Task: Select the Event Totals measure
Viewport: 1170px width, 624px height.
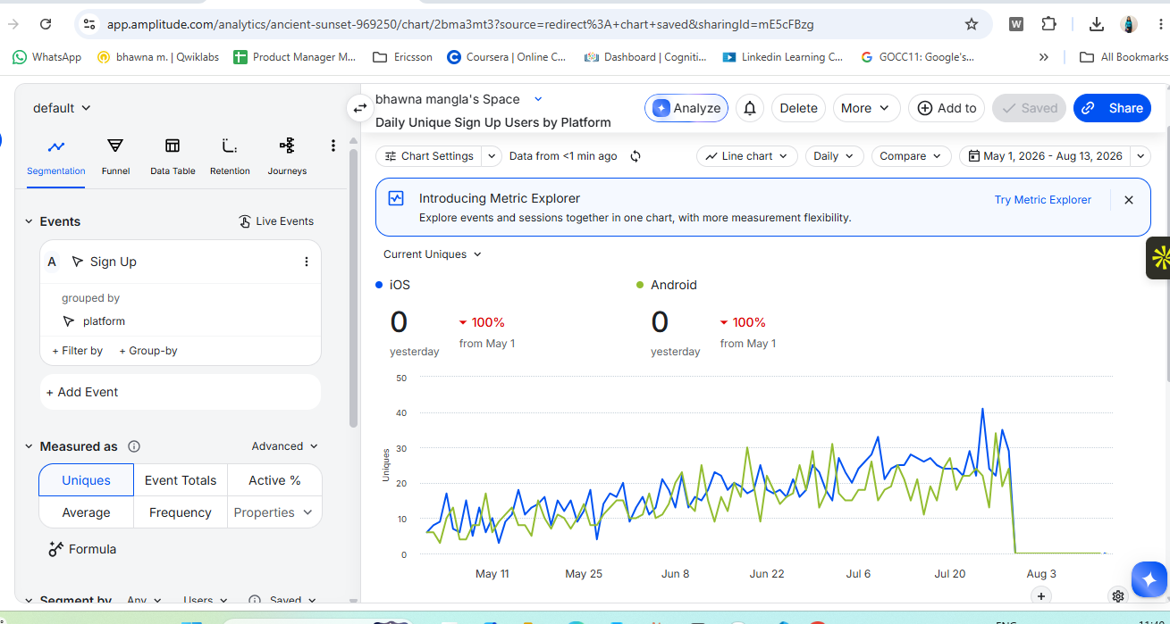Action: click(x=181, y=480)
